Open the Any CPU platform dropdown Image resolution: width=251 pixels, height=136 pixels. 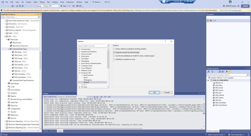tap(52, 6)
